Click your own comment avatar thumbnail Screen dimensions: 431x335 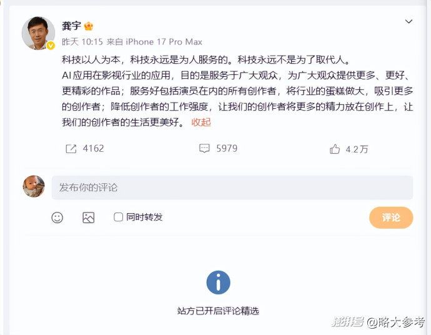click(x=34, y=186)
